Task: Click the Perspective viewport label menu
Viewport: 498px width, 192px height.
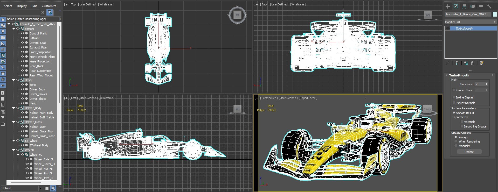Action: [x=269, y=98]
